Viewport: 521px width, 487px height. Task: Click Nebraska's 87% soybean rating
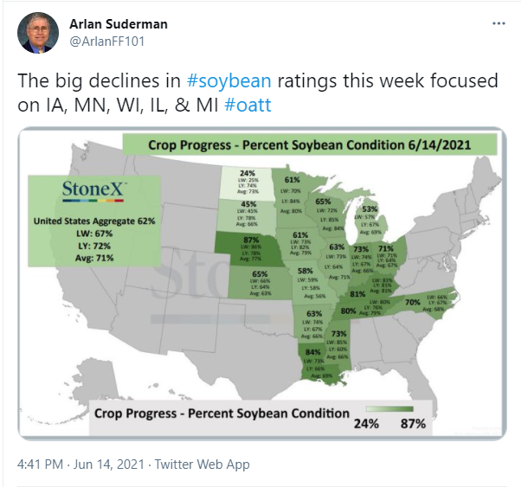pyautogui.click(x=251, y=240)
